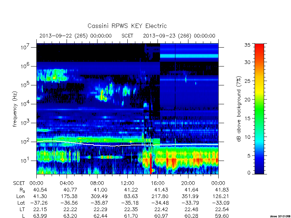The image size is (291, 218).
Task: Click L value 63.99
Action: (x=40, y=216)
